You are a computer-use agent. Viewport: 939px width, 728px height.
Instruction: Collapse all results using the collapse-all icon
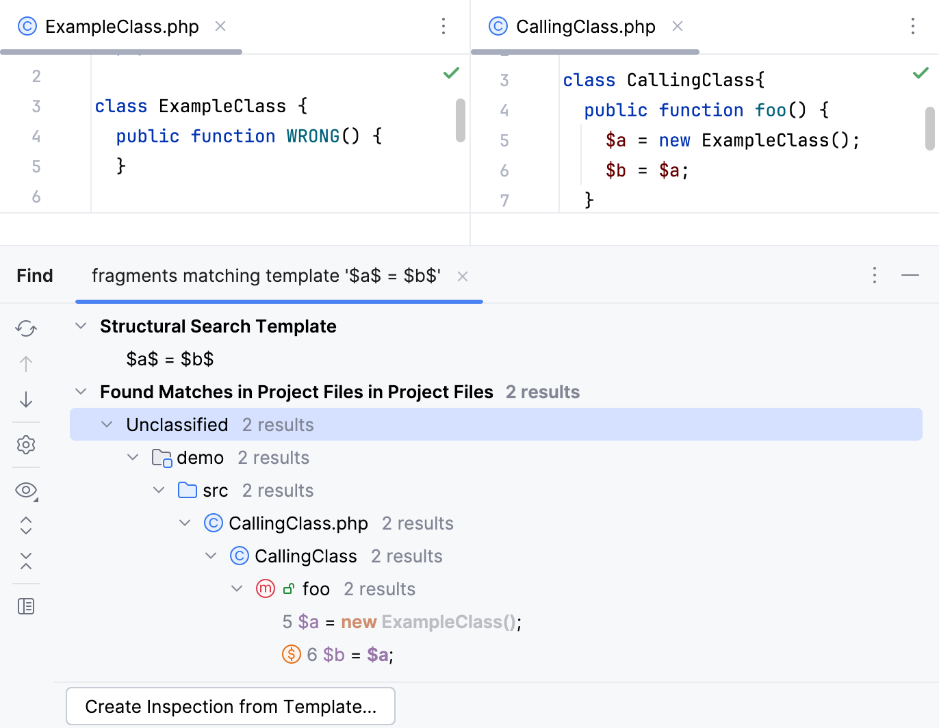[x=26, y=561]
